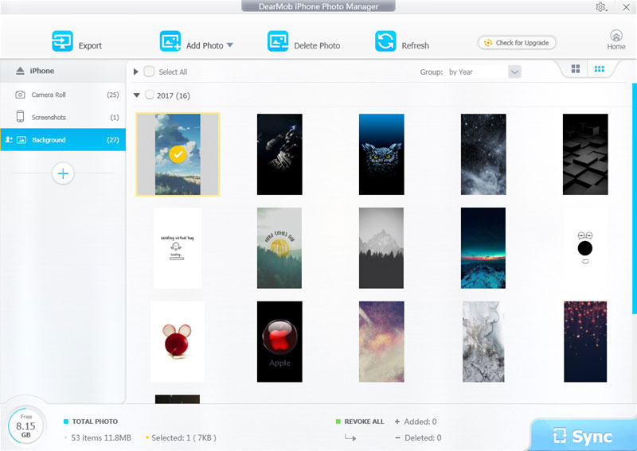Check the Select All checkbox

(x=149, y=72)
